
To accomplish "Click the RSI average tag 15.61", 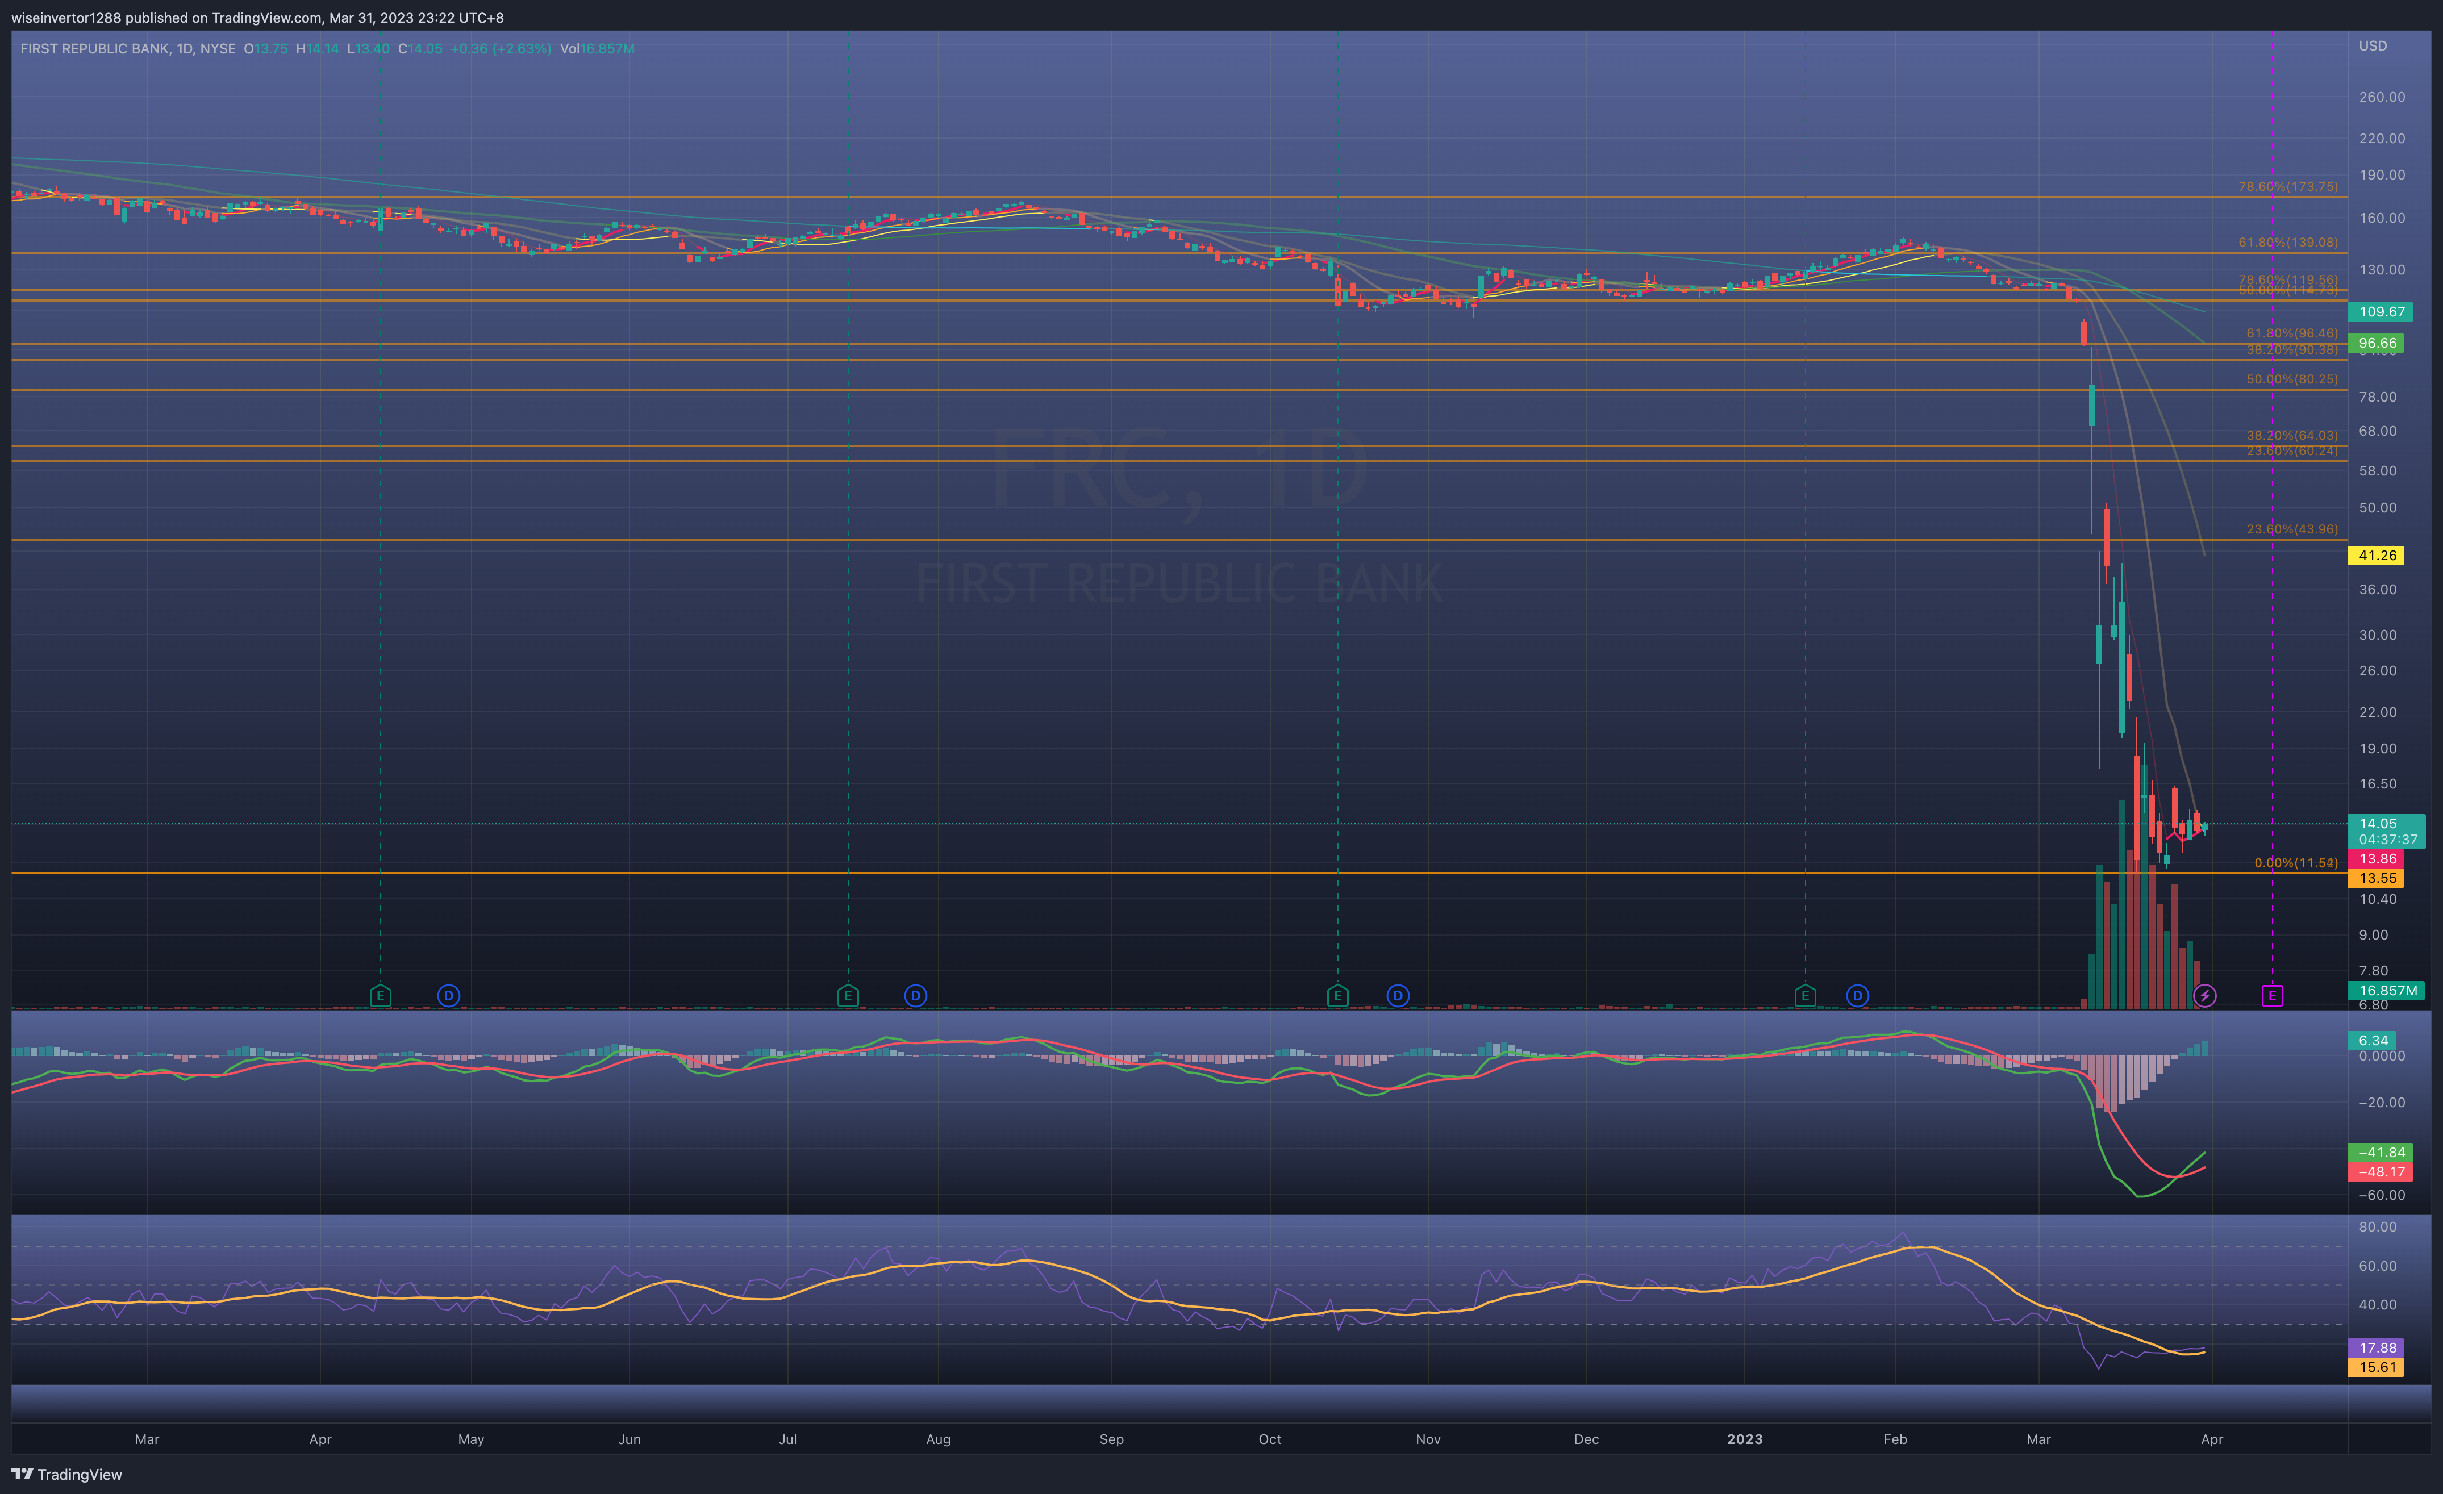I will pyautogui.click(x=2377, y=1367).
